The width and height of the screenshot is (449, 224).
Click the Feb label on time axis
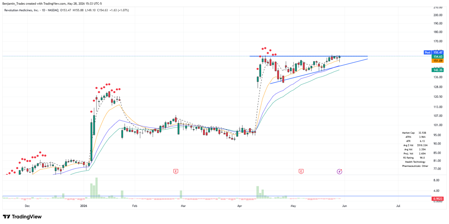point(135,206)
